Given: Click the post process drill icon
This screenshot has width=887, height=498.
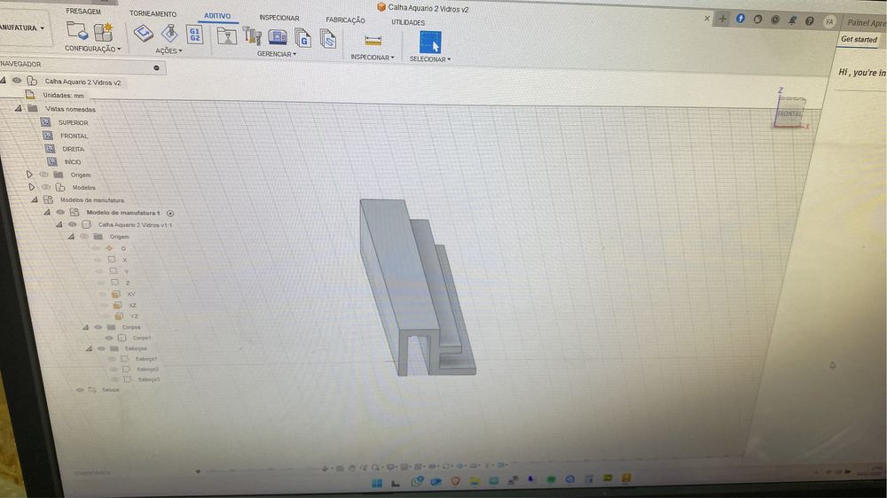Looking at the screenshot, I should click(169, 34).
